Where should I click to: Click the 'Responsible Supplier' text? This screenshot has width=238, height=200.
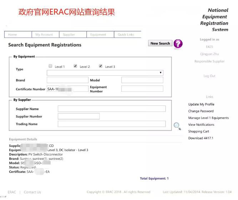coord(209,61)
